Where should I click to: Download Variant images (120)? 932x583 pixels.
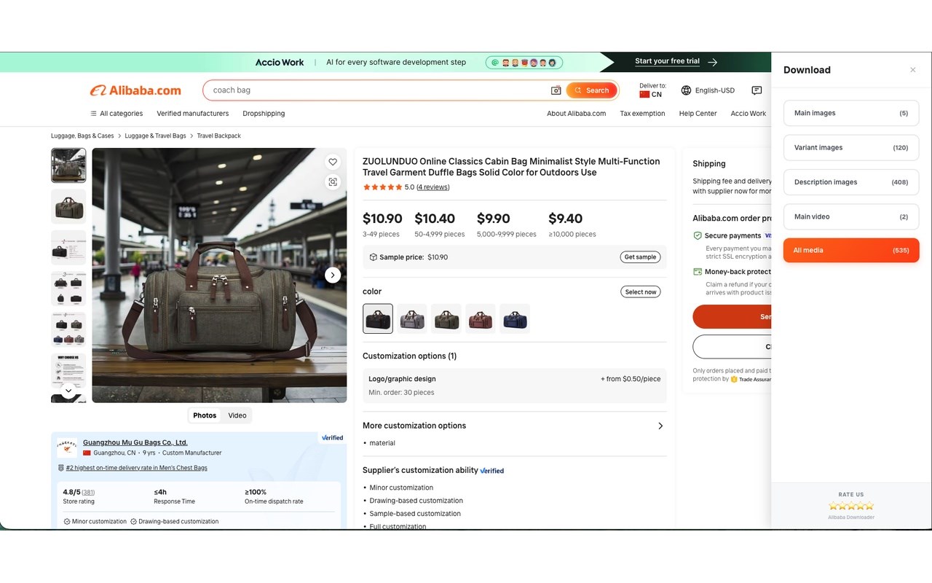coord(851,147)
